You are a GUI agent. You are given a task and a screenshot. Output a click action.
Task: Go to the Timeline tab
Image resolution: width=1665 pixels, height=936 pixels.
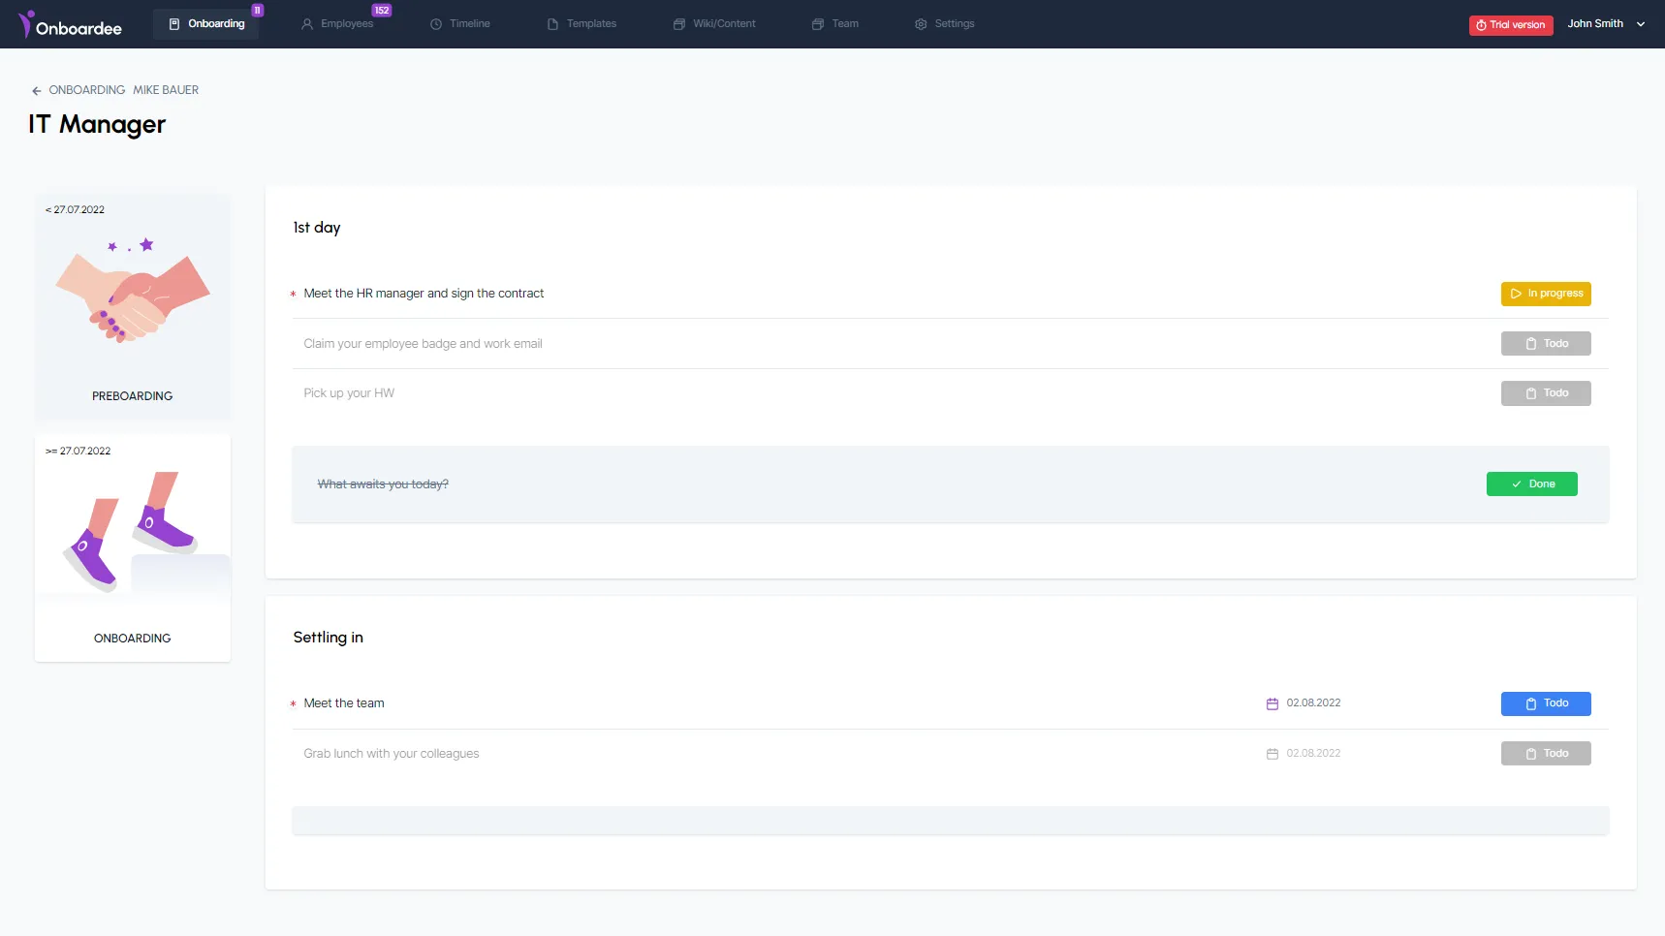click(460, 24)
